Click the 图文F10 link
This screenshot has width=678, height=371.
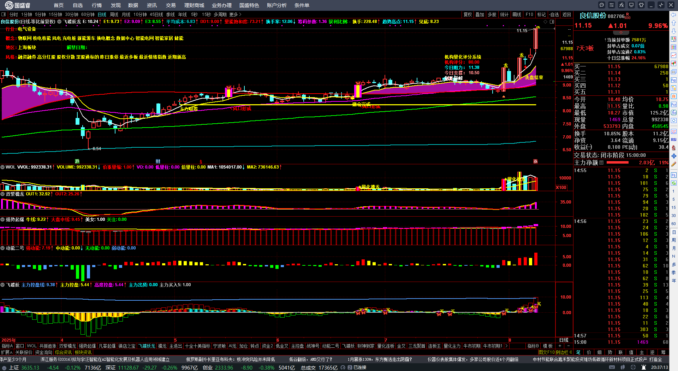(547, 352)
